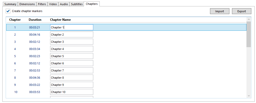Click the Duration column header
The width and height of the screenshot is (256, 103).
(35, 20)
